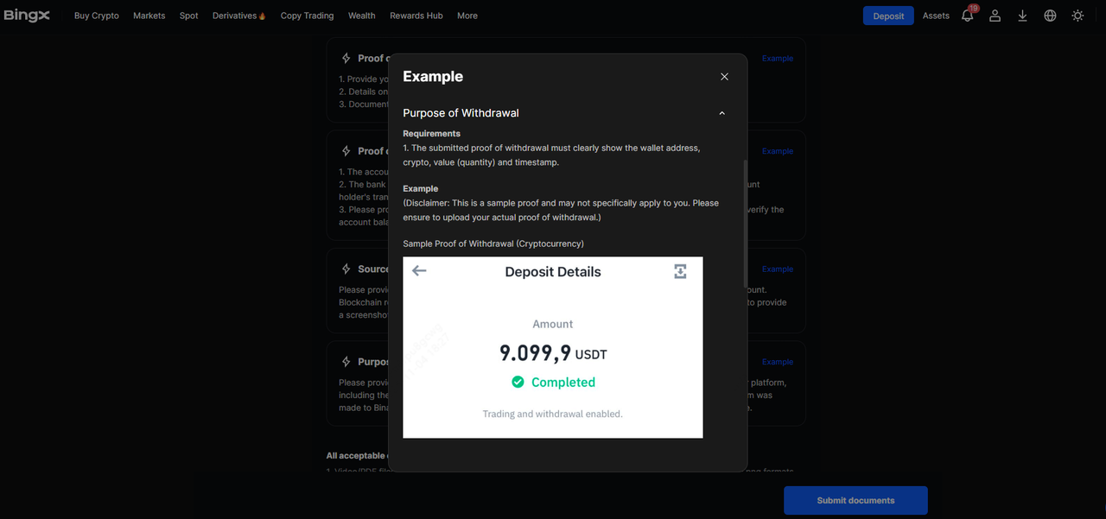Click the Example dialog scrollbar
The image size is (1106, 519).
(x=745, y=225)
